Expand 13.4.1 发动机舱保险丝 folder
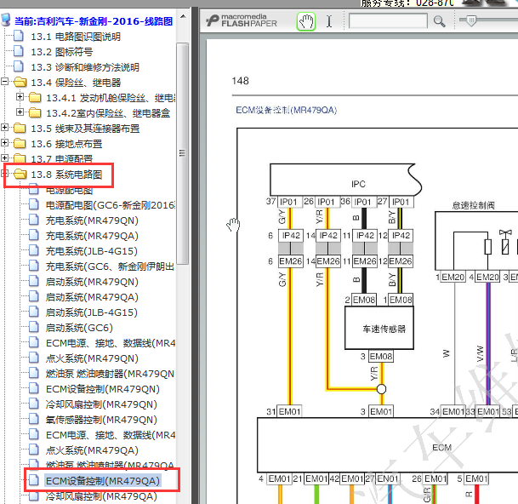The image size is (518, 504). (20, 96)
